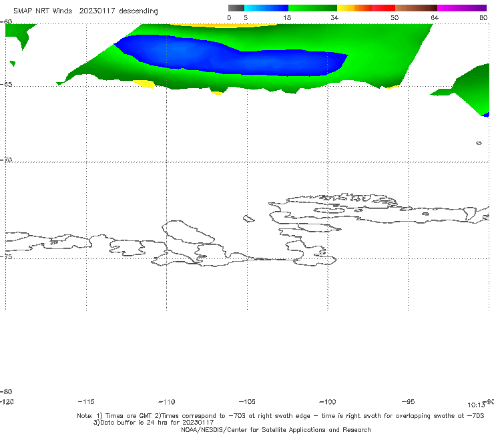Click the longitude label "-115"
Image resolution: width=494 pixels, height=434 pixels.
[86, 401]
